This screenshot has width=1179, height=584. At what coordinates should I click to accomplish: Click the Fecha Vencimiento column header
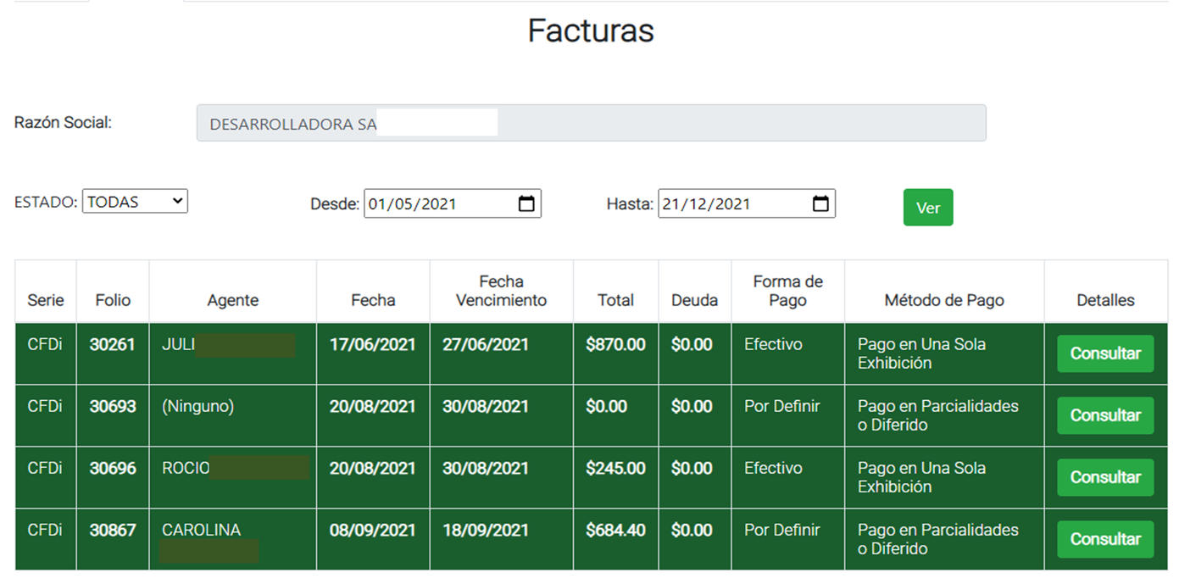coord(501,291)
